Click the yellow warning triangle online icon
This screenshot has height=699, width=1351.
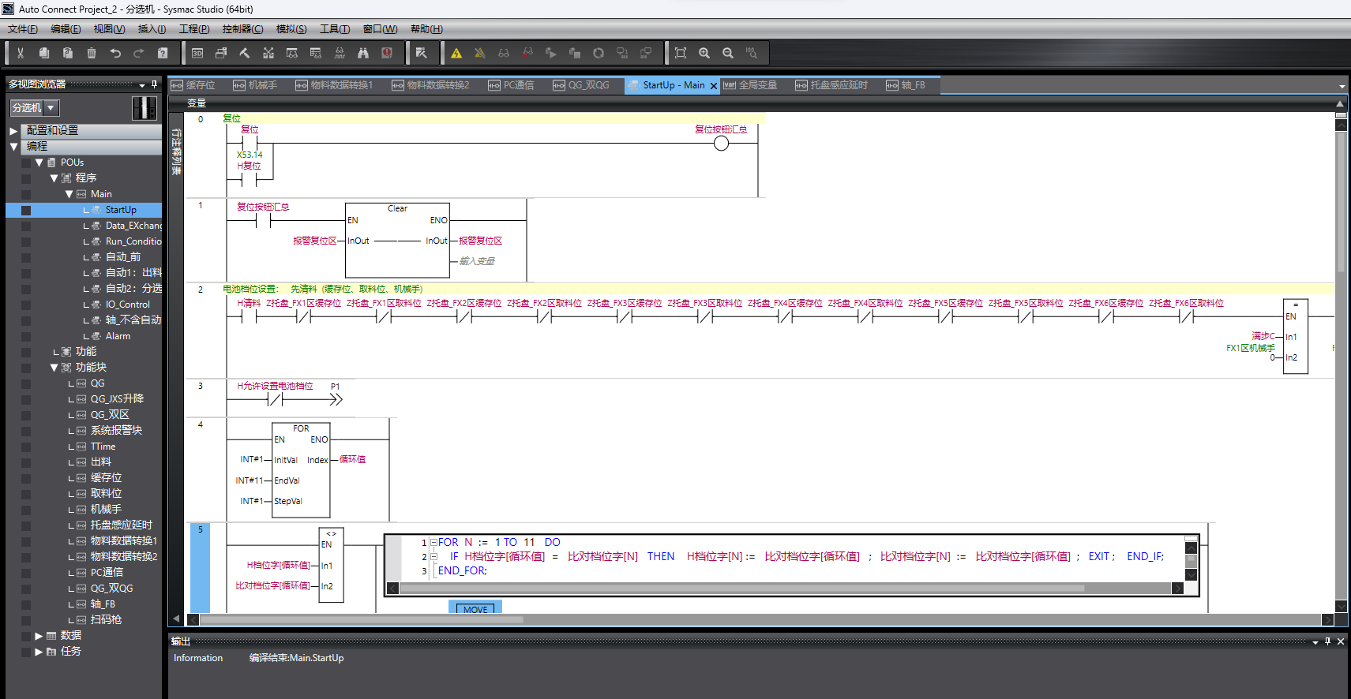point(456,53)
